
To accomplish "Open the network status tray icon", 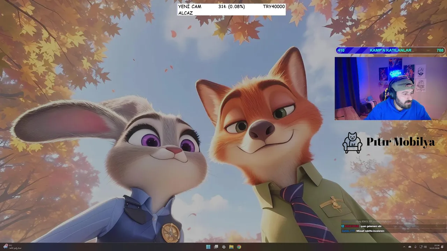I will pos(421,247).
